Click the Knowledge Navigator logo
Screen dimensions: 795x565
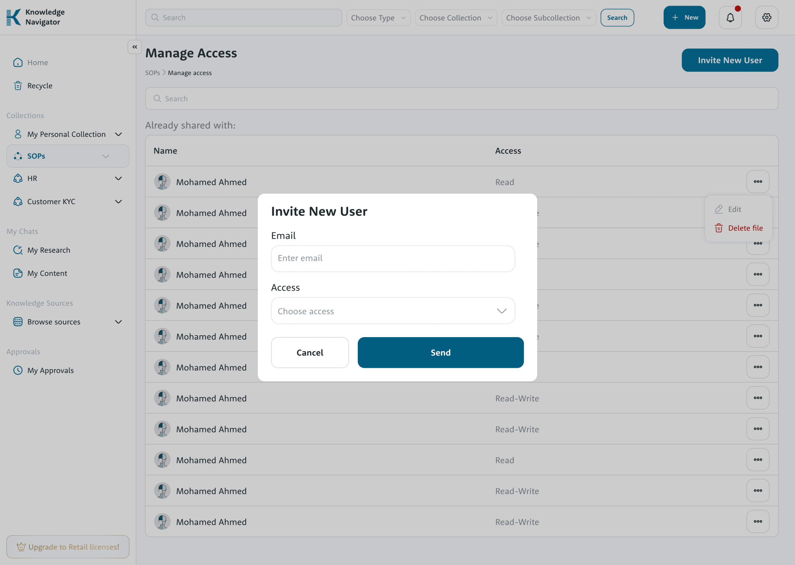click(x=36, y=17)
